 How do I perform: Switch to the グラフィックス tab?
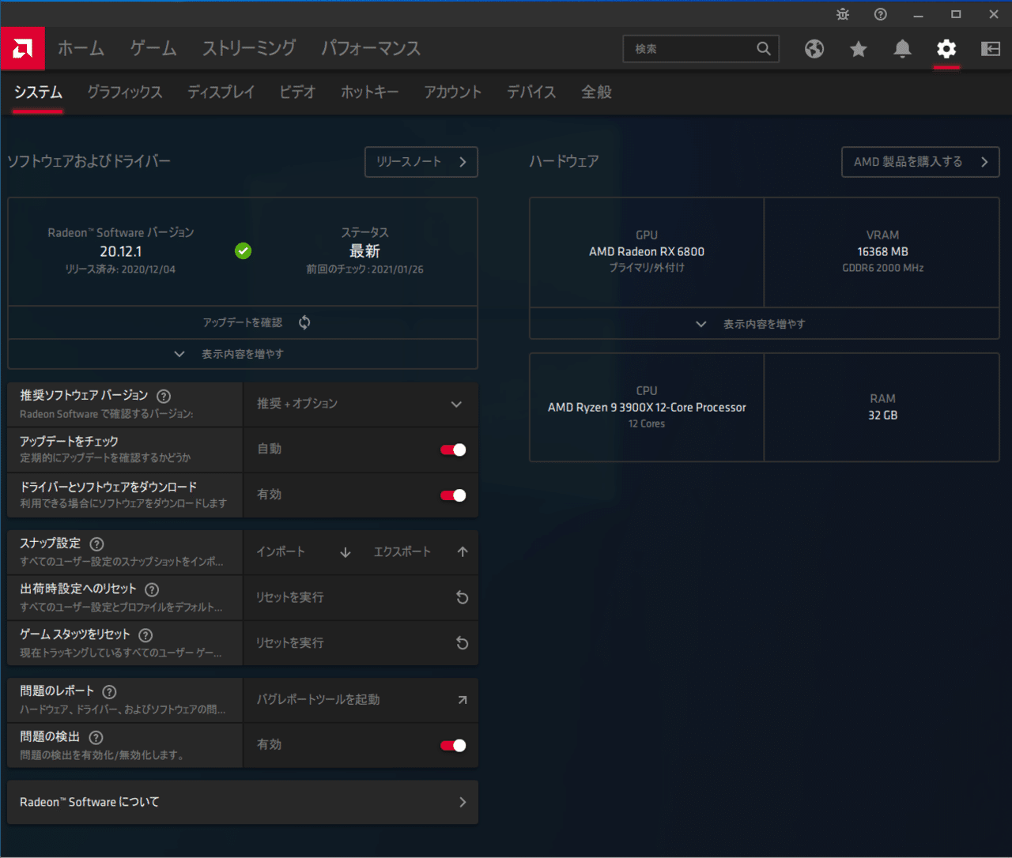124,92
